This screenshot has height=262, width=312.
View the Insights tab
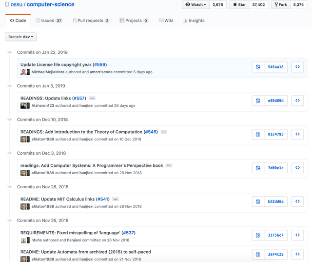pos(194,20)
